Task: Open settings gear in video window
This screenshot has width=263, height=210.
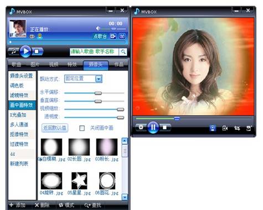Action: [x=141, y=127]
